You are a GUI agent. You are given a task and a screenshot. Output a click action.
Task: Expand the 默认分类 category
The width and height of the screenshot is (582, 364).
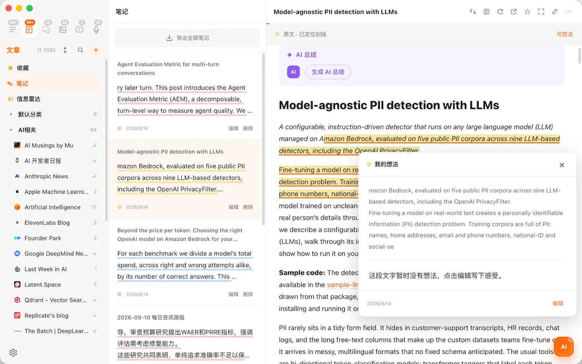coord(11,114)
